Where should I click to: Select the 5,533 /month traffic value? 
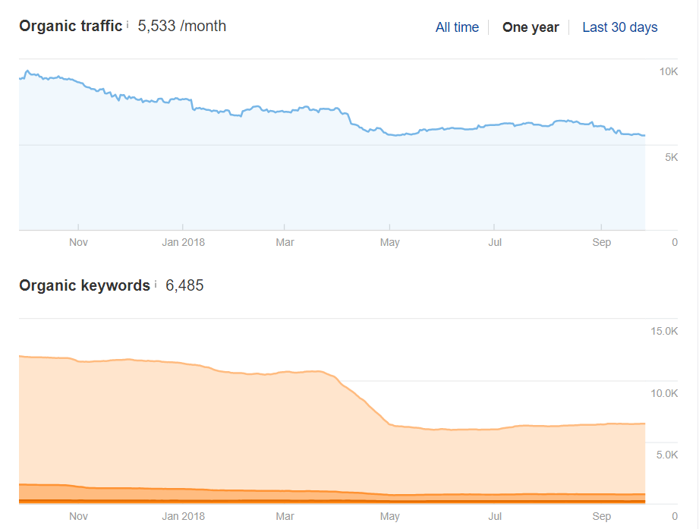coord(182,26)
